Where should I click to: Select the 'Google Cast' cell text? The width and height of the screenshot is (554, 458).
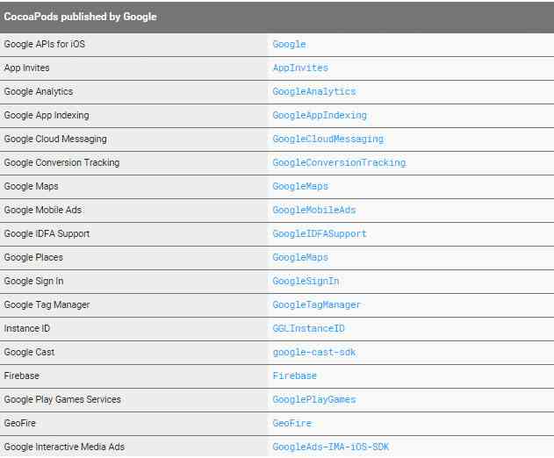click(29, 352)
